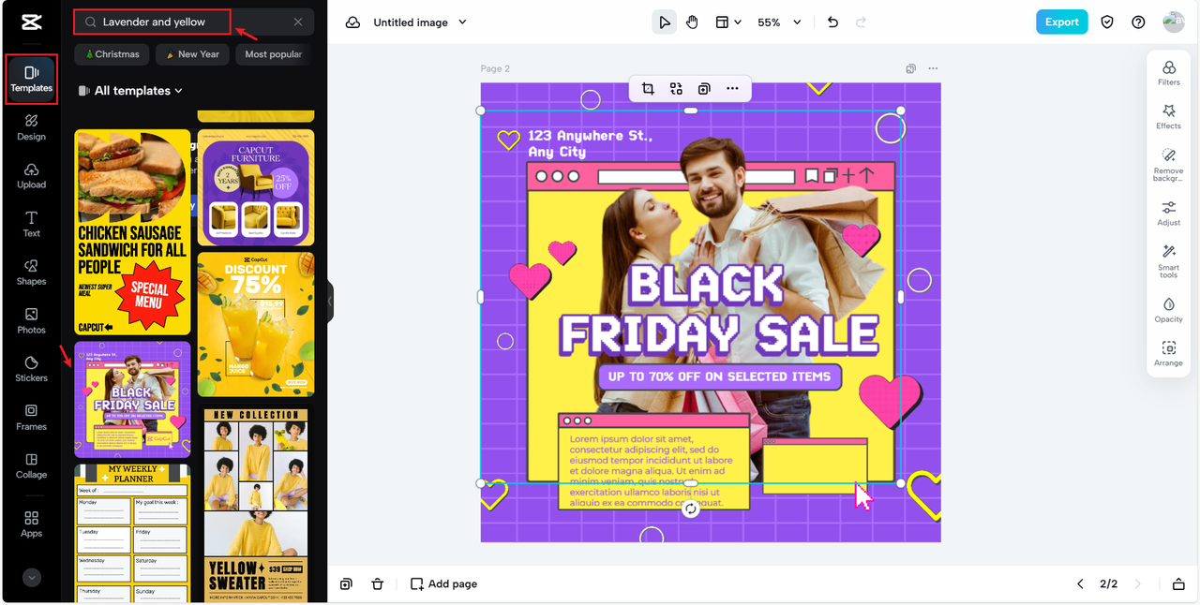Open the Text sidebar panel
Screen dimensions: 1200x605
coord(31,224)
